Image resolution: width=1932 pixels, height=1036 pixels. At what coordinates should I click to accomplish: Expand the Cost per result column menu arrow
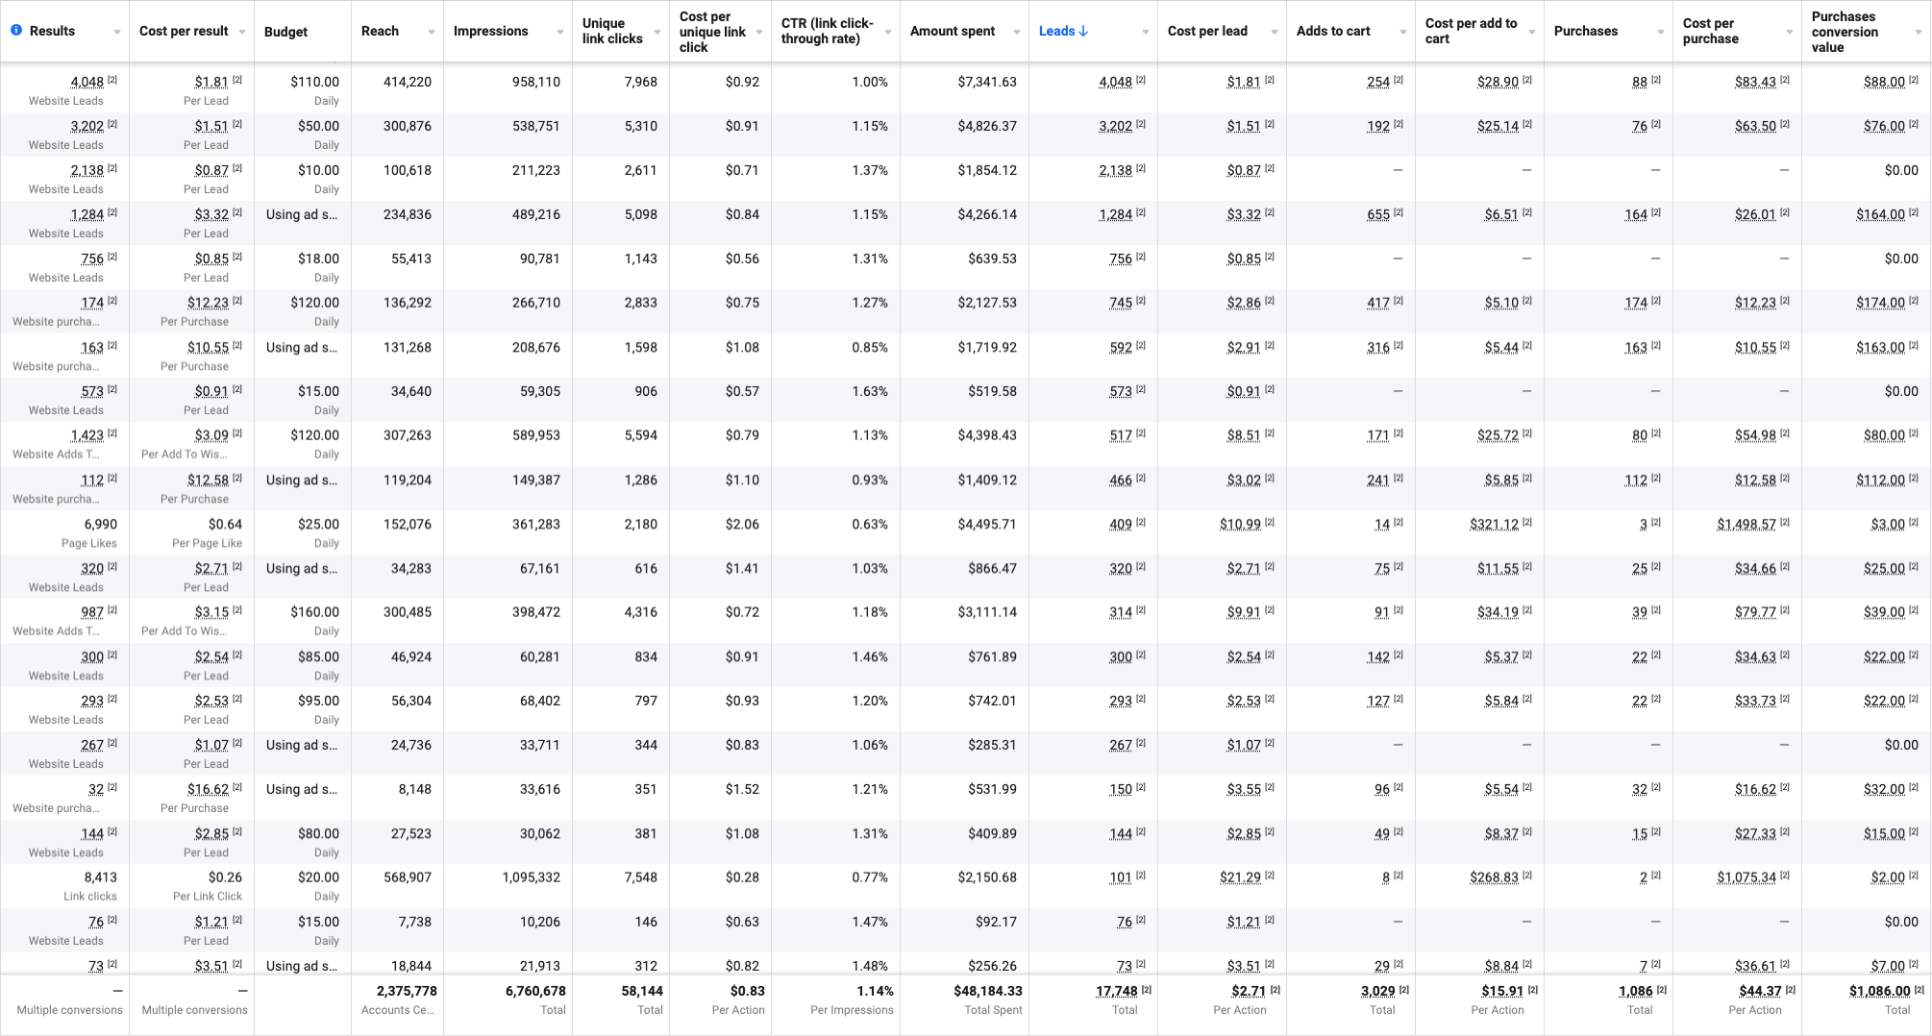[x=242, y=32]
